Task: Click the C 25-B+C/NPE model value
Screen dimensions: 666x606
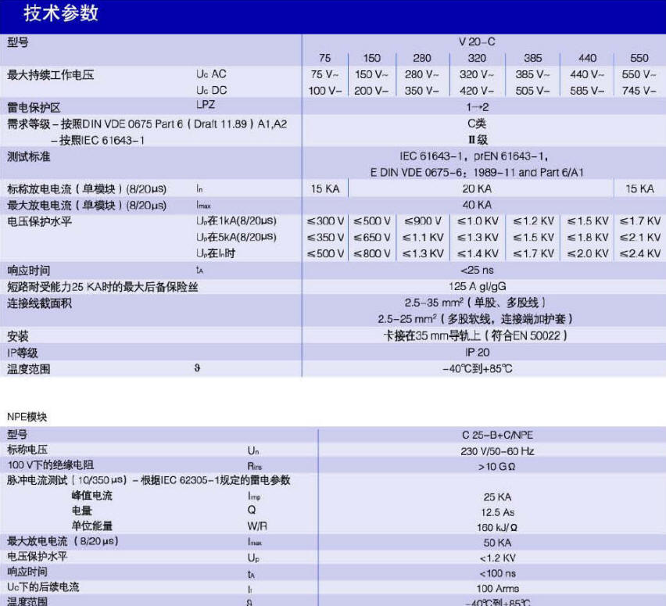Action: [x=497, y=436]
